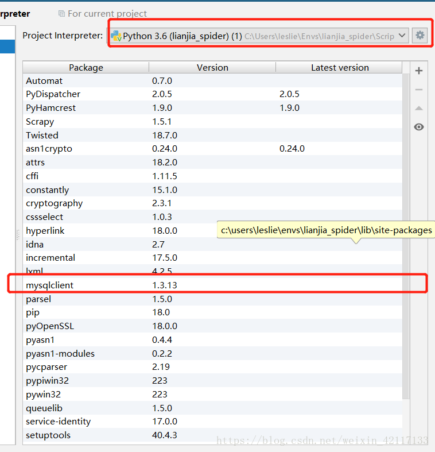
Task: Select the idna package row
Action: (x=212, y=245)
